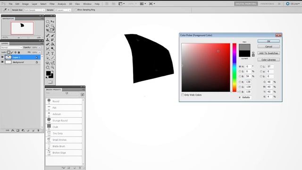This screenshot has height=170, width=302.
Task: Open Color Libraries
Action: tap(268, 60)
